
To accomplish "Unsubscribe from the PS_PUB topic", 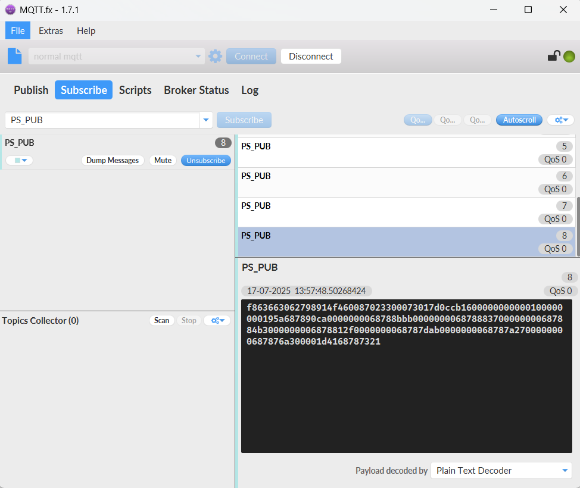I will point(205,161).
